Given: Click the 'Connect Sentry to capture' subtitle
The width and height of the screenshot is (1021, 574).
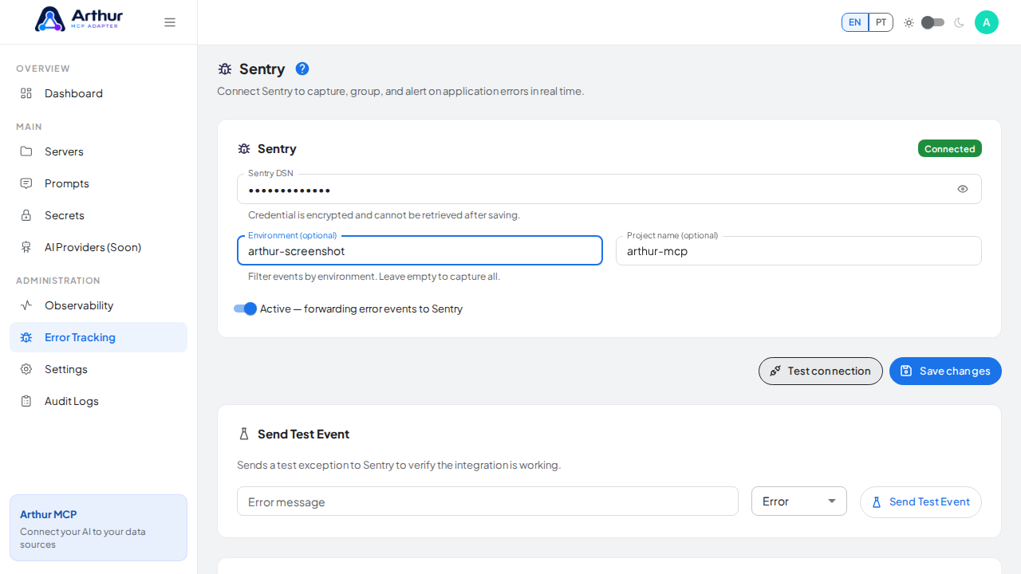Looking at the screenshot, I should 400,91.
